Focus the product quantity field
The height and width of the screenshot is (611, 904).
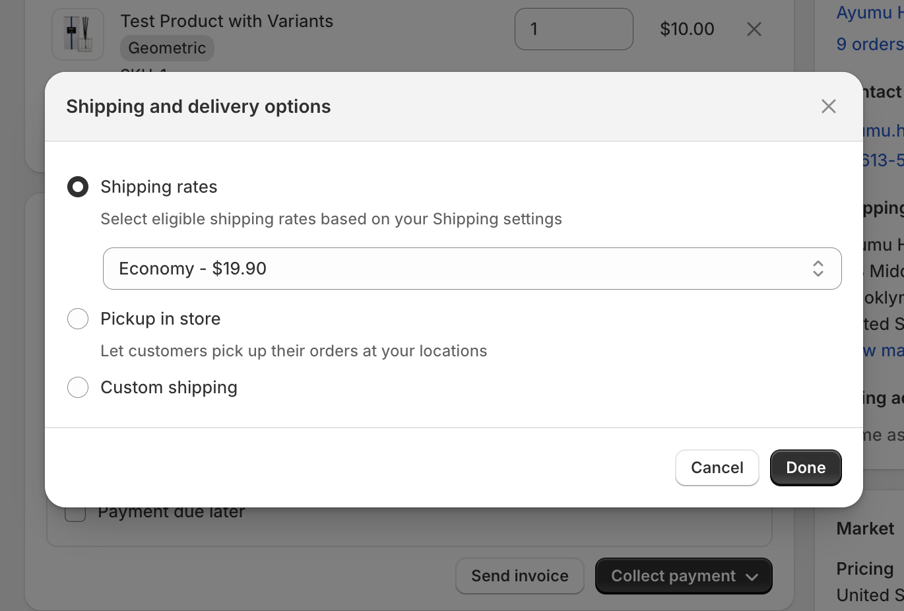tap(574, 29)
